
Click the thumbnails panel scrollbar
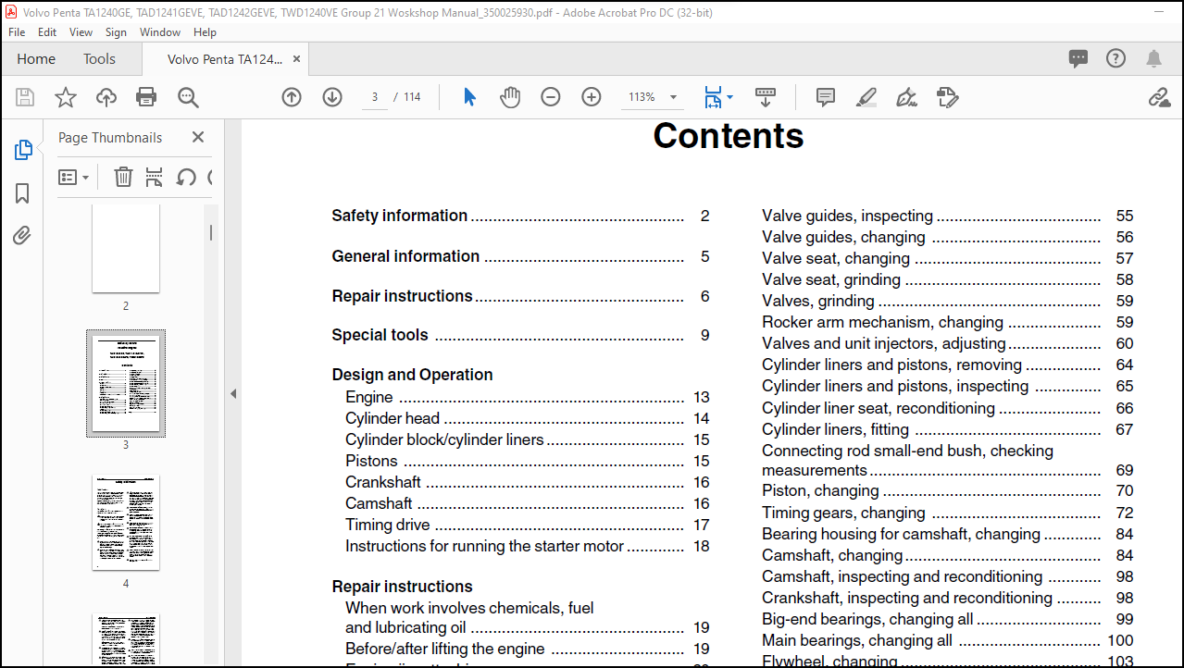click(211, 232)
